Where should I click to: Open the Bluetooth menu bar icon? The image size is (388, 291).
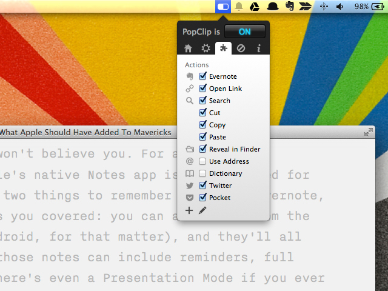(x=324, y=7)
